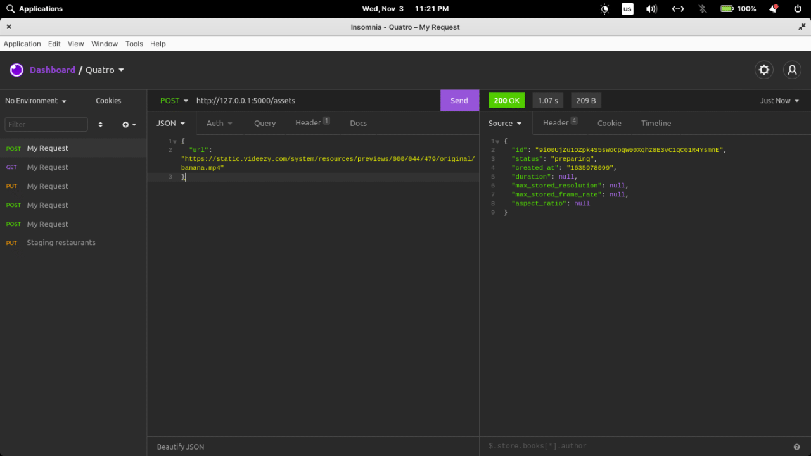Screen dimensions: 811x456
Task: Switch to the Docs tab
Action: coord(359,123)
